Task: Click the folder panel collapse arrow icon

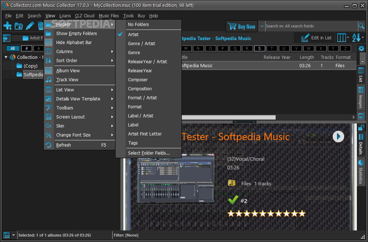Action: [6, 38]
